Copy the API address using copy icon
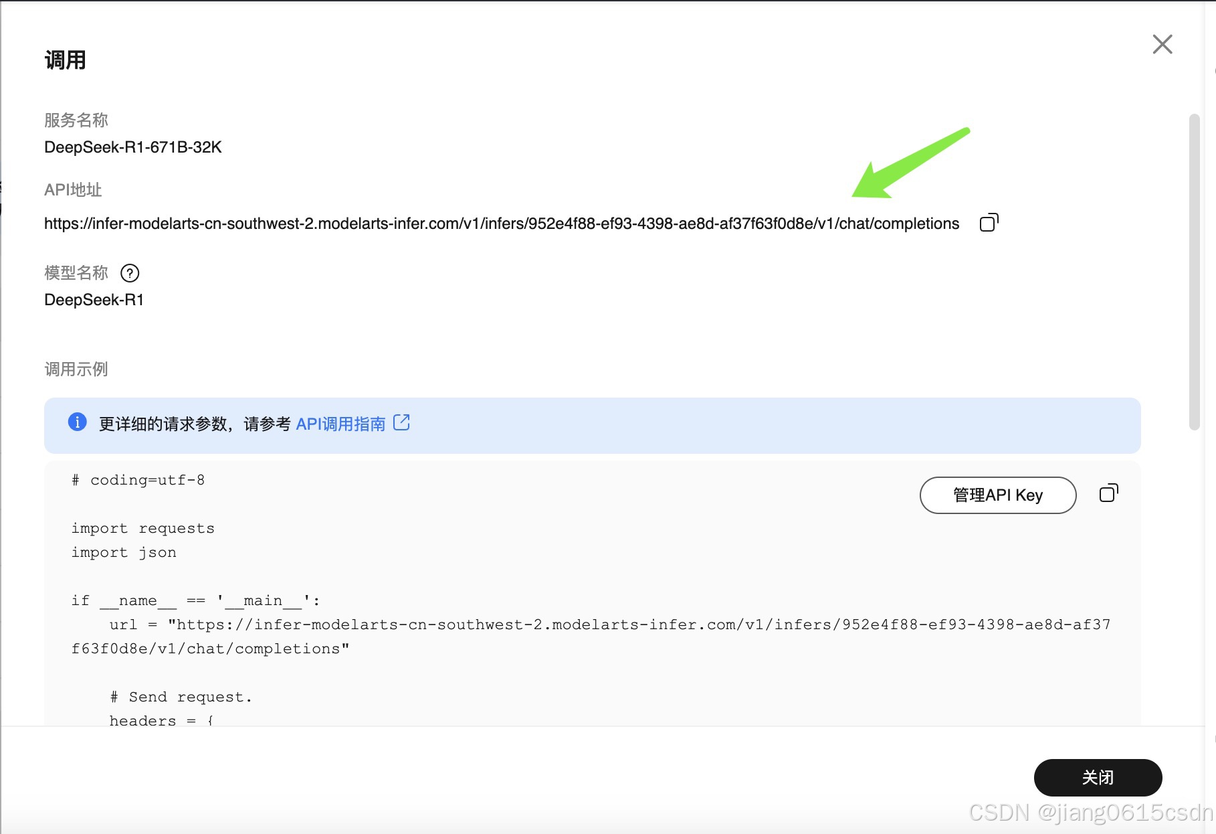 coord(989,222)
